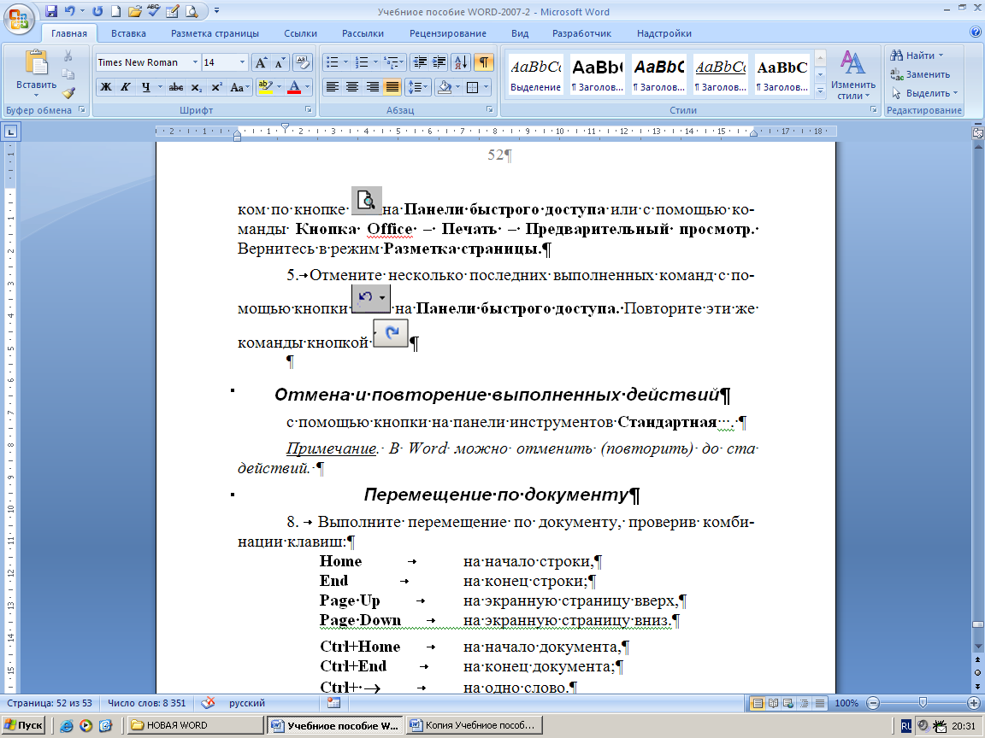Toggle justify alignment
This screenshot has height=738, width=985.
392,87
